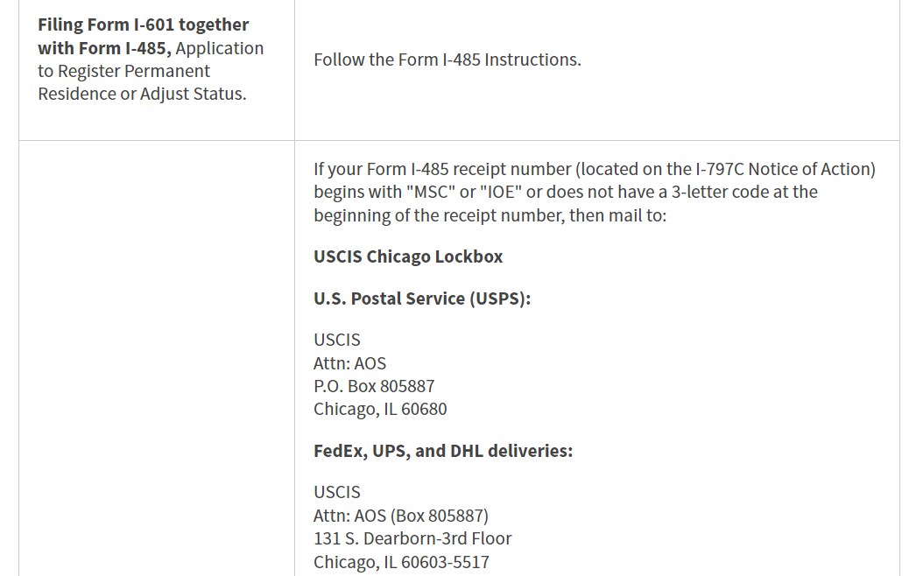909x576 pixels.
Task: Click the '131 S. Dearborn-3rd Floor' address line
Action: pyautogui.click(x=412, y=538)
